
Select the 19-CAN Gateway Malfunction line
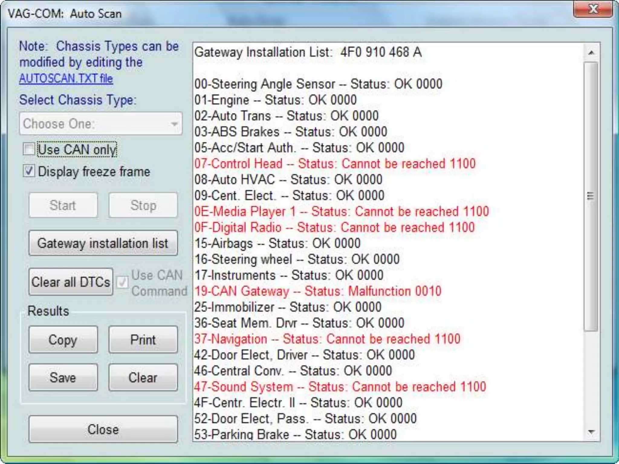coord(317,292)
